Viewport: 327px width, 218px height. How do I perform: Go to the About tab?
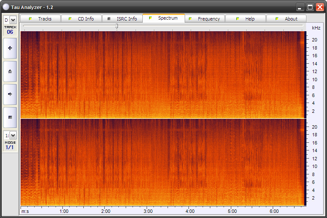pyautogui.click(x=286, y=19)
